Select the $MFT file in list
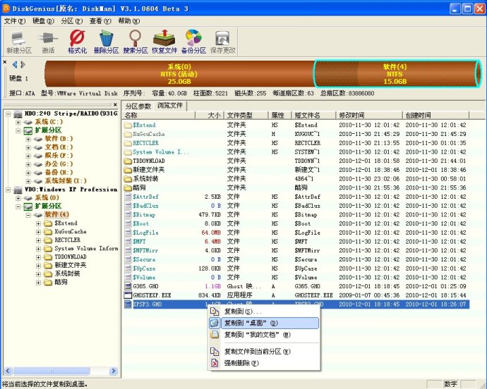The image size is (487, 389). pyautogui.click(x=139, y=241)
